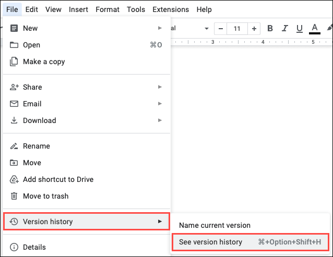Open the View menu

53,9
